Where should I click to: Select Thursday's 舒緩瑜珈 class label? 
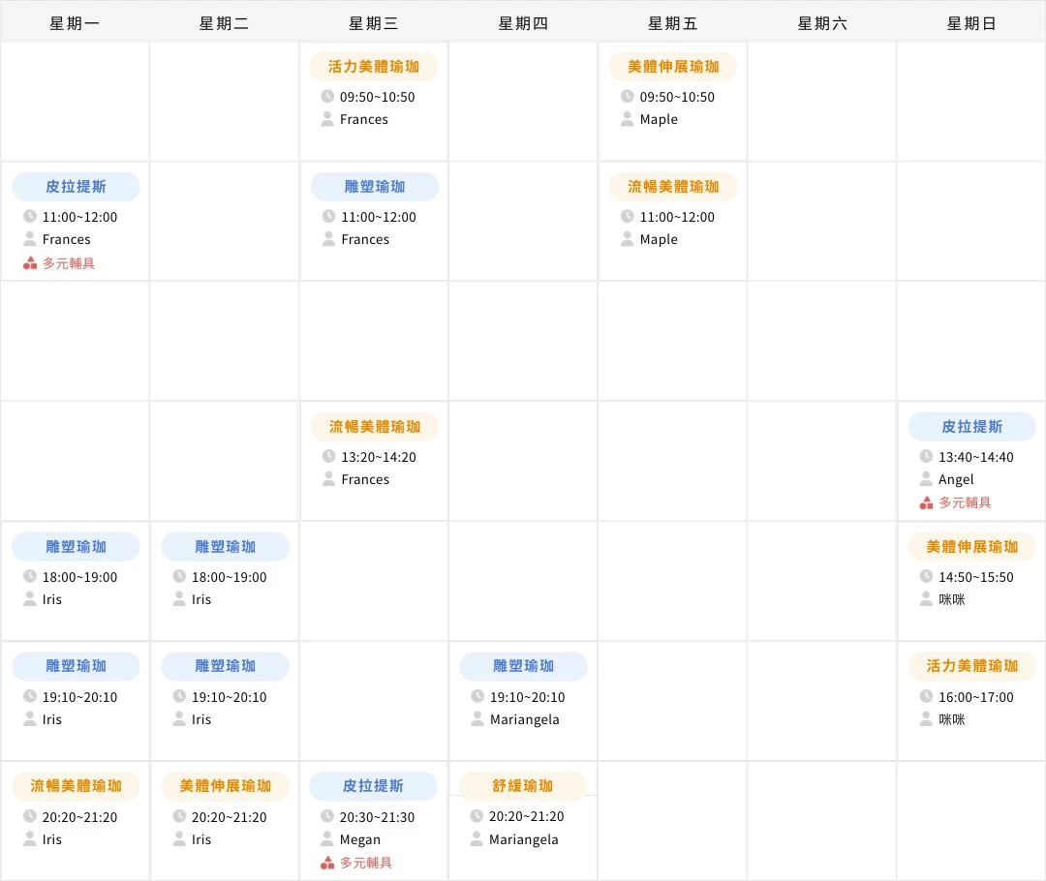tap(523, 786)
